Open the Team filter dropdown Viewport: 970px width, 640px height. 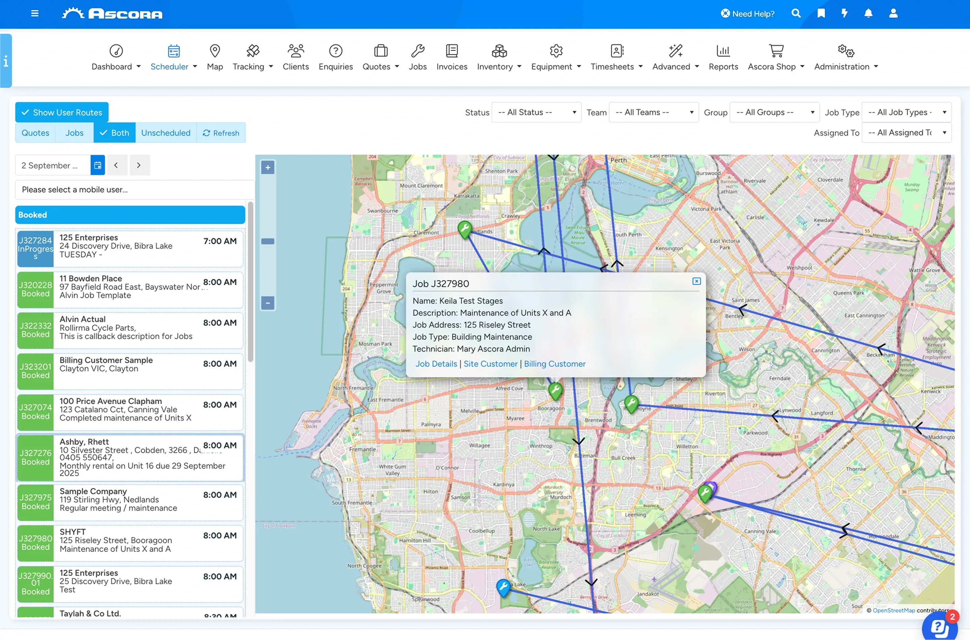click(654, 112)
